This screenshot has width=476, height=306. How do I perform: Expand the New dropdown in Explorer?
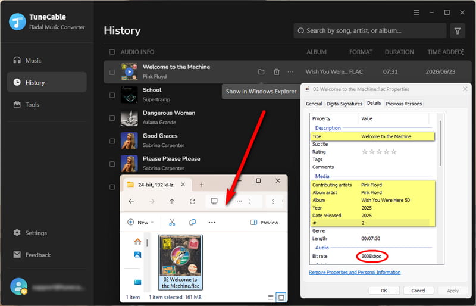[140, 223]
